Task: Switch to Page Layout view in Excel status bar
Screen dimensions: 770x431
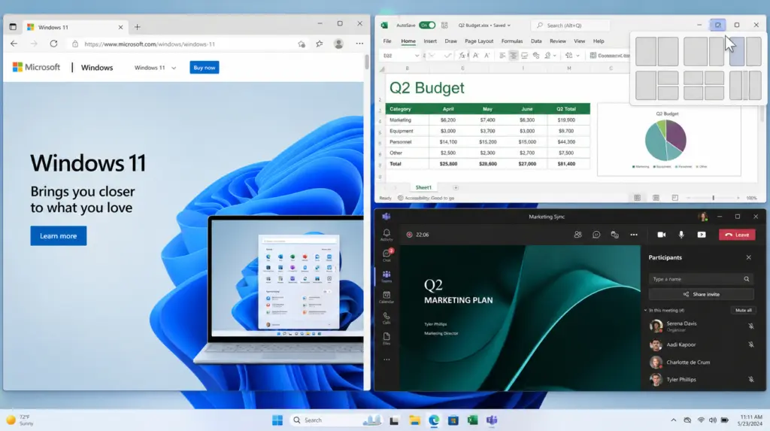Action: point(656,198)
